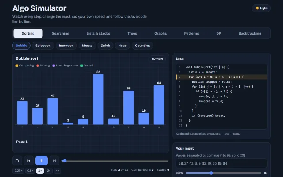Image resolution: width=283 pixels, height=177 pixels.
Task: Switch to the DP tab
Action: tap(219, 33)
